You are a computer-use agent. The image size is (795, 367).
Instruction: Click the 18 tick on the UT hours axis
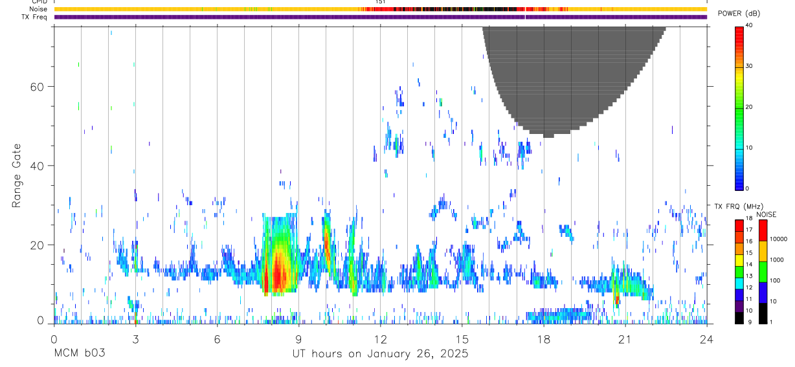[x=543, y=339]
